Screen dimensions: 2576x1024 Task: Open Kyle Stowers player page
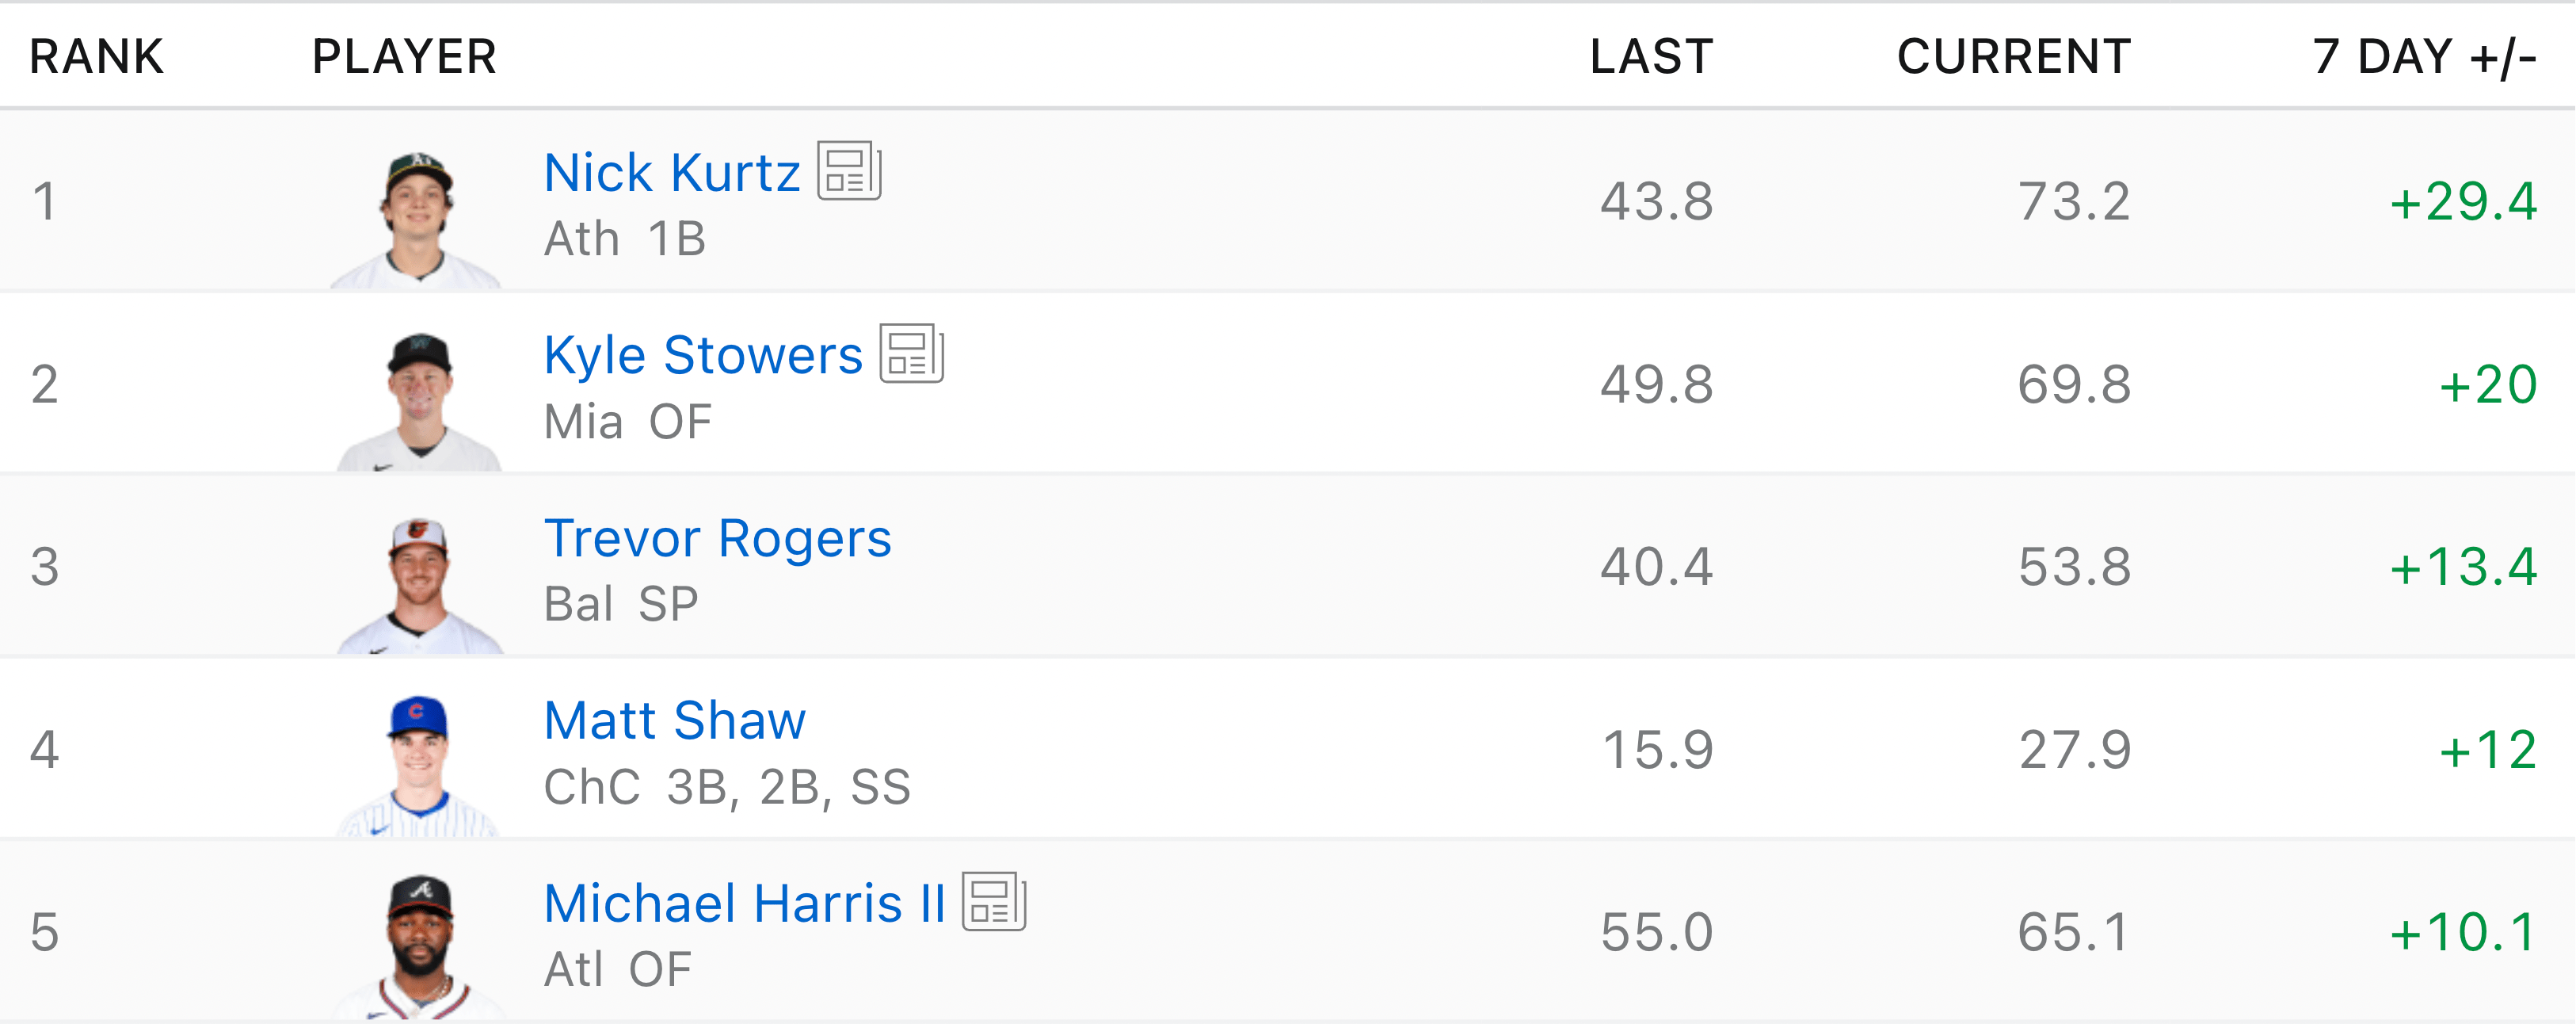(703, 355)
